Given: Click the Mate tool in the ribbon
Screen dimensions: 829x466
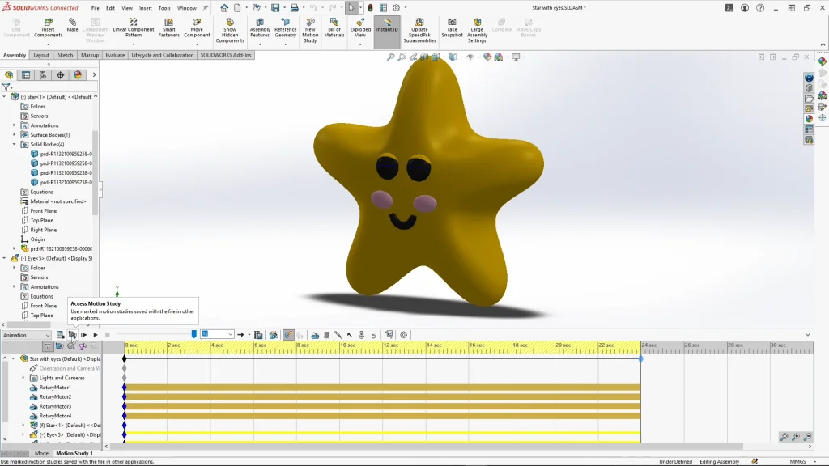Looking at the screenshot, I should [x=73, y=25].
